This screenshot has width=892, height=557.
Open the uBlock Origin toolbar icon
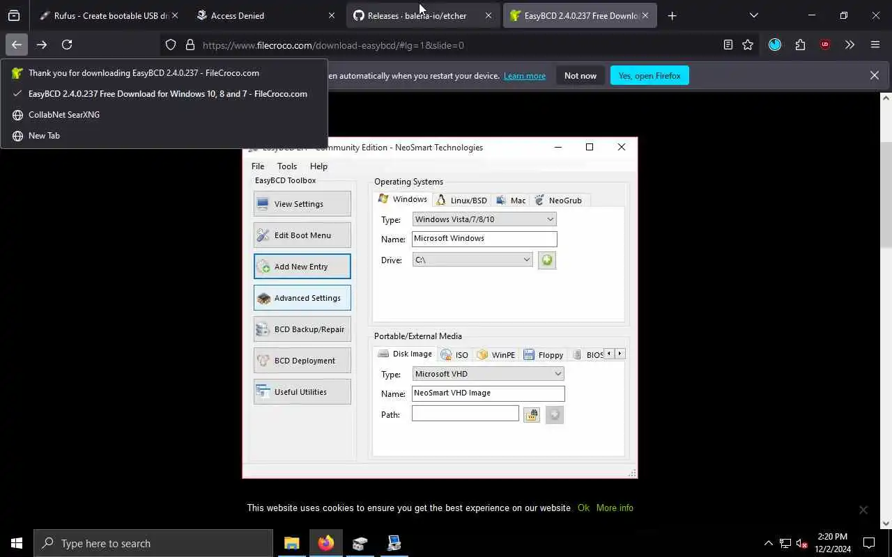click(x=825, y=45)
